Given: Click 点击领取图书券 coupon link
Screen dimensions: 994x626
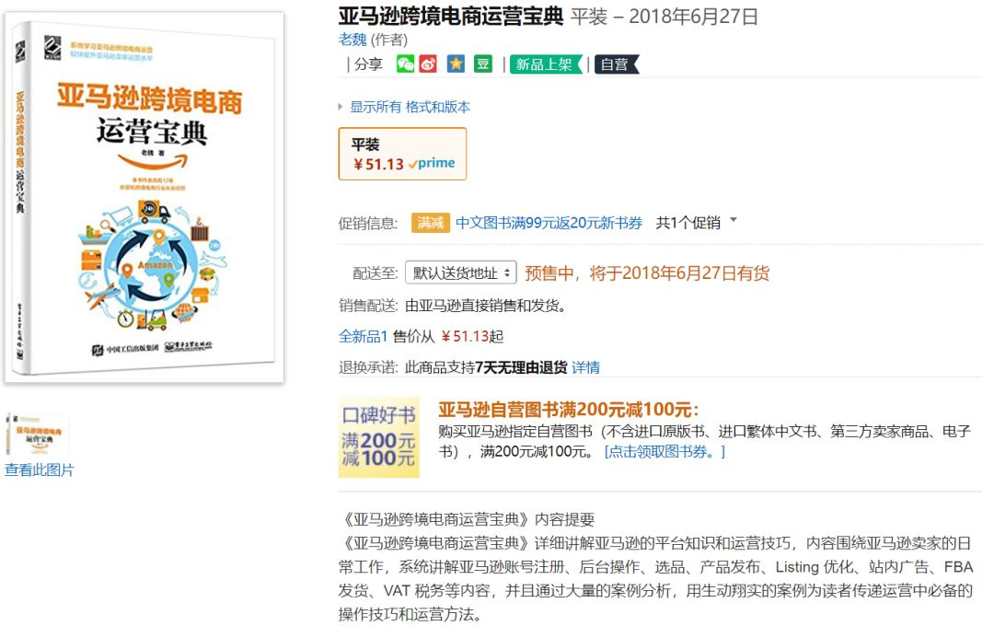Looking at the screenshot, I should [665, 452].
